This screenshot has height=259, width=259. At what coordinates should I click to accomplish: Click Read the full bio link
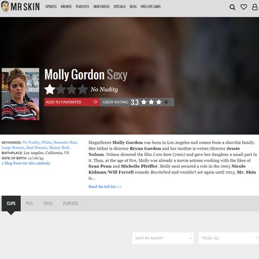105,187
